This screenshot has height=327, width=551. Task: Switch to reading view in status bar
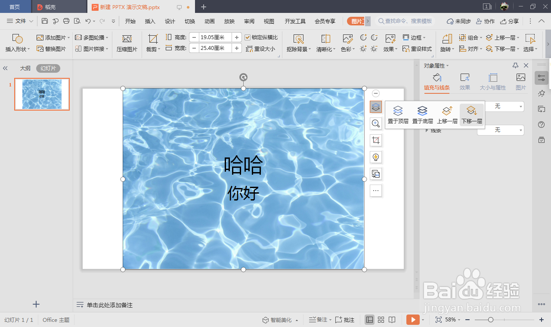[x=392, y=320]
